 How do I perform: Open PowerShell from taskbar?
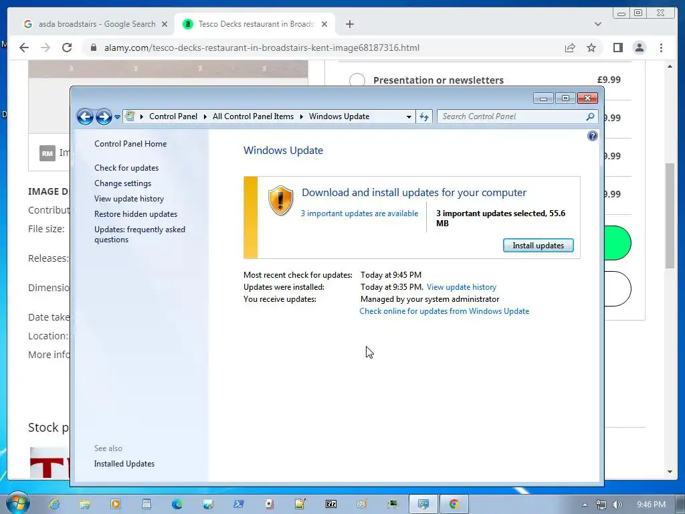pos(239,504)
